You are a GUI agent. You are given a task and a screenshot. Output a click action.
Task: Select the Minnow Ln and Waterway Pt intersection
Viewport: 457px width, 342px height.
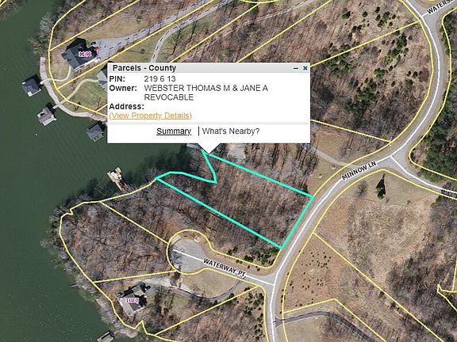pos(272,280)
